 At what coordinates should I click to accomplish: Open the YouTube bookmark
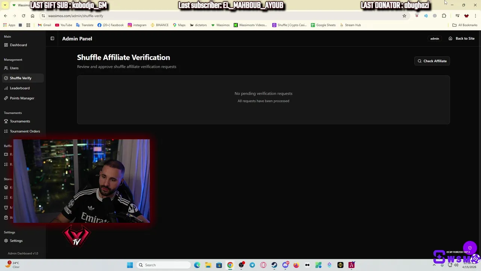[x=64, y=25]
